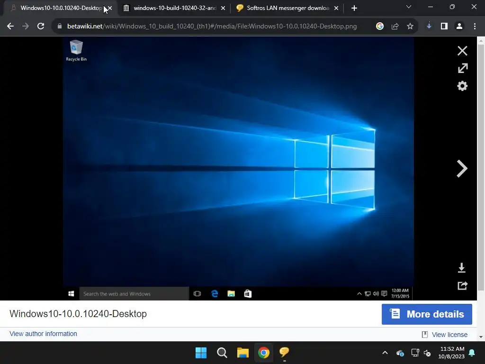
Task: Open Chrome three-dot menu
Action: (x=475, y=27)
